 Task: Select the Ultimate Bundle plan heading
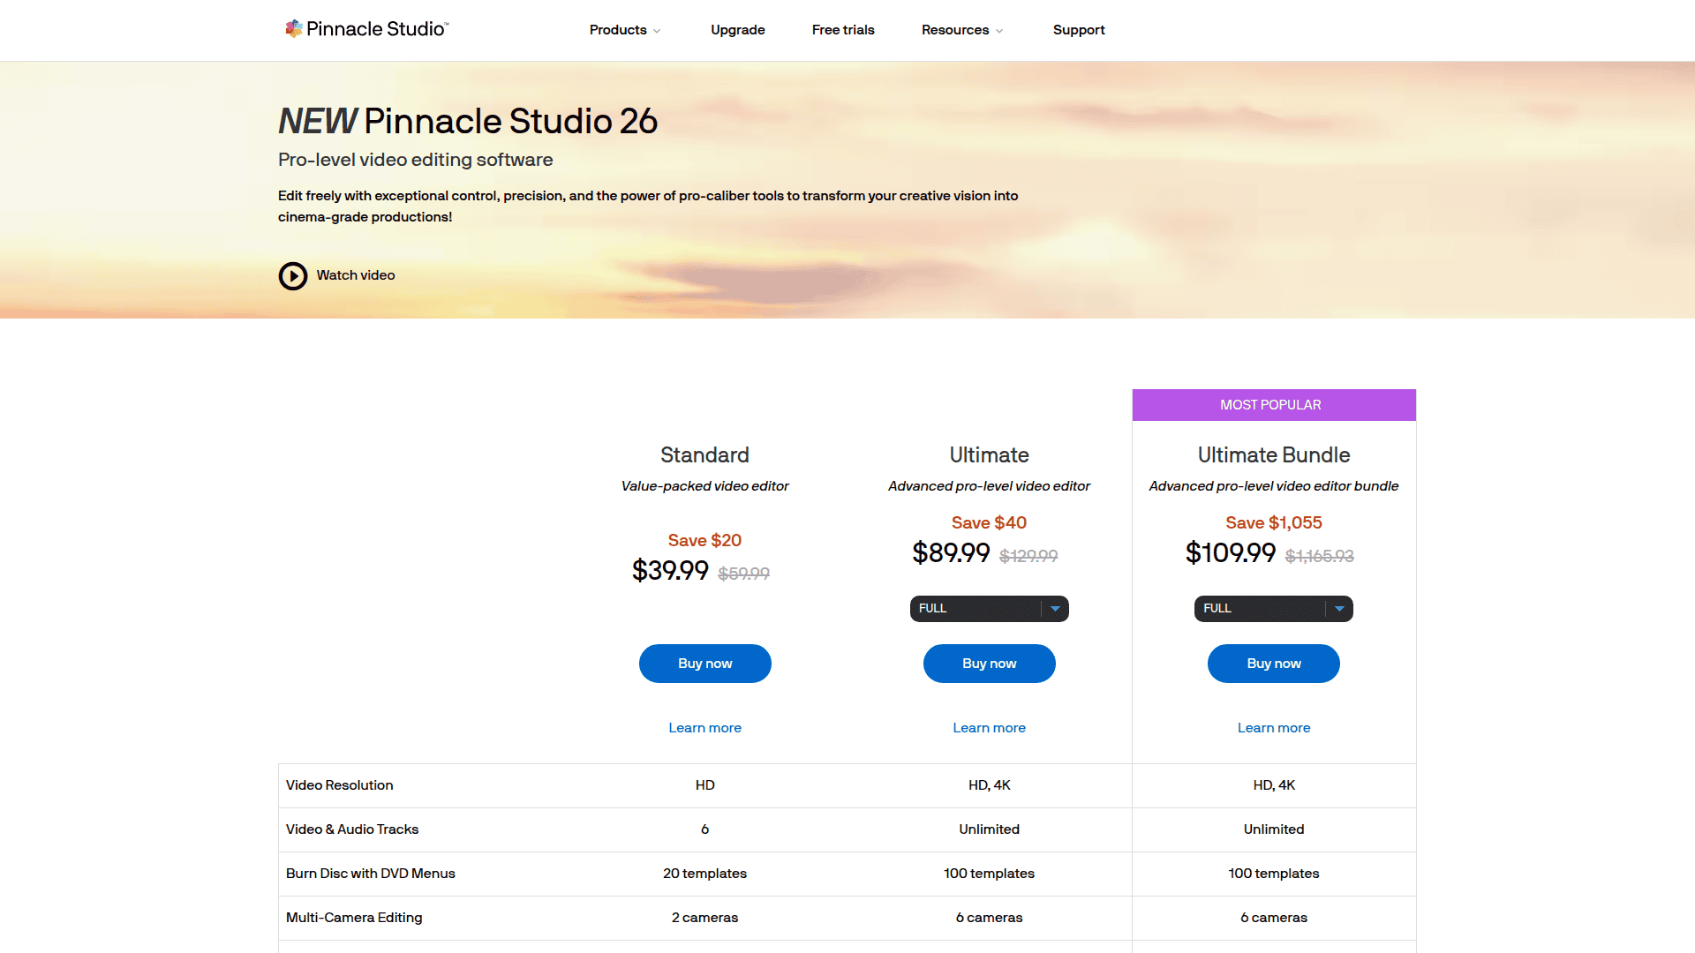tap(1273, 455)
